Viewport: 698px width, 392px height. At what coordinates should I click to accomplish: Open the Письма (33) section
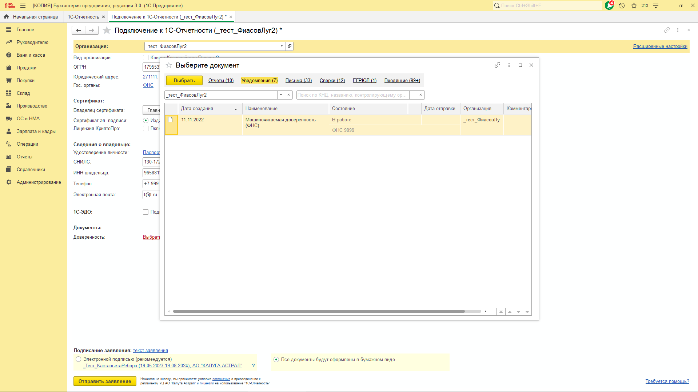click(299, 80)
